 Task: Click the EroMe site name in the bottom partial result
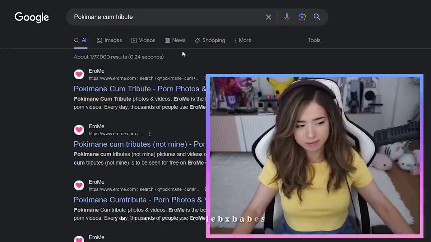click(x=97, y=237)
